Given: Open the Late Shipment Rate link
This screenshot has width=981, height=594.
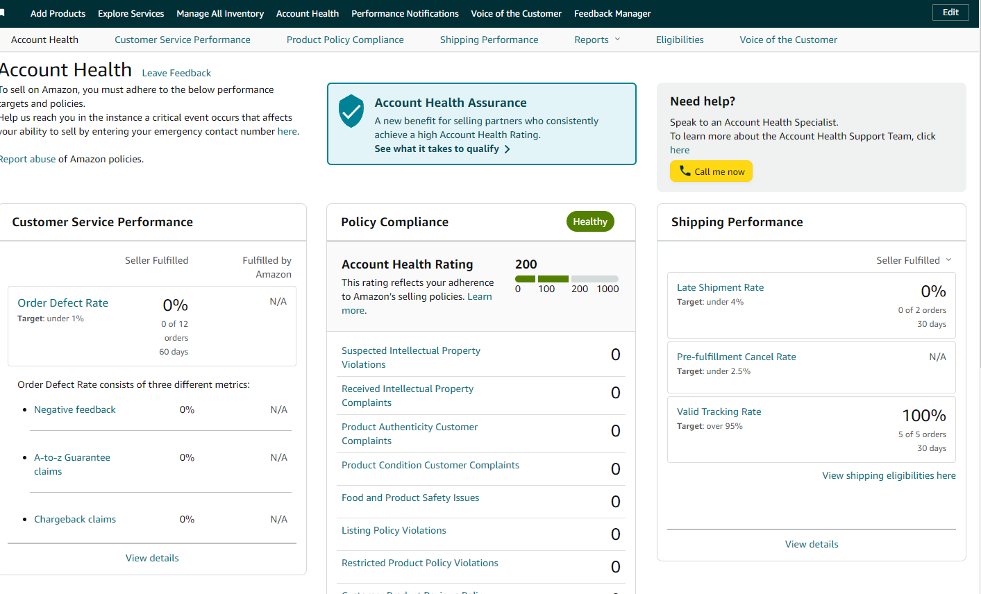Looking at the screenshot, I should coord(720,287).
